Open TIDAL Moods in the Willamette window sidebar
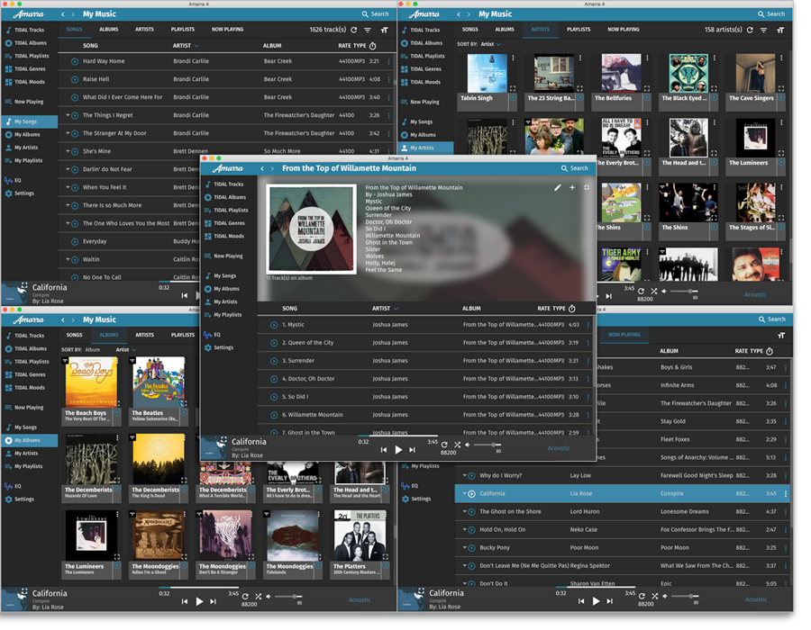 coord(225,236)
